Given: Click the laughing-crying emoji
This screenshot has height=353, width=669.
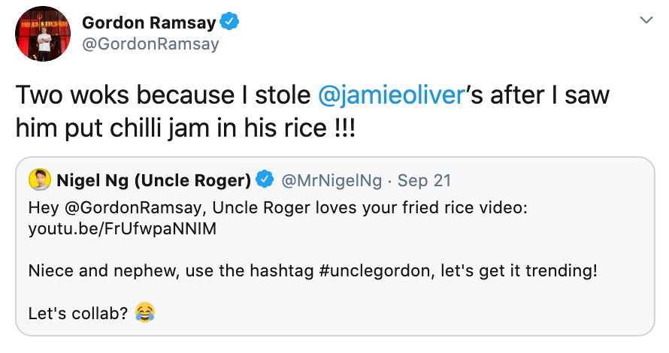Looking at the screenshot, I should pos(144,312).
